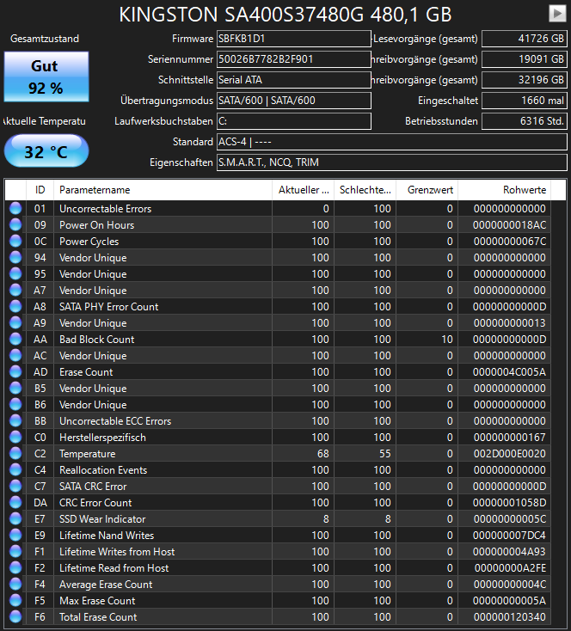Select the 'Lifetime Nand Writes' parameter name

[107, 536]
